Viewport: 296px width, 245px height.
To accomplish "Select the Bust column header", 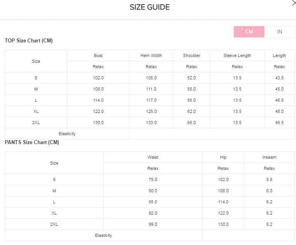I will point(98,55).
